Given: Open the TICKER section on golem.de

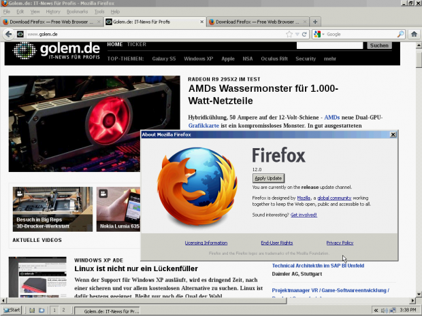Looking at the screenshot, I should click(137, 44).
